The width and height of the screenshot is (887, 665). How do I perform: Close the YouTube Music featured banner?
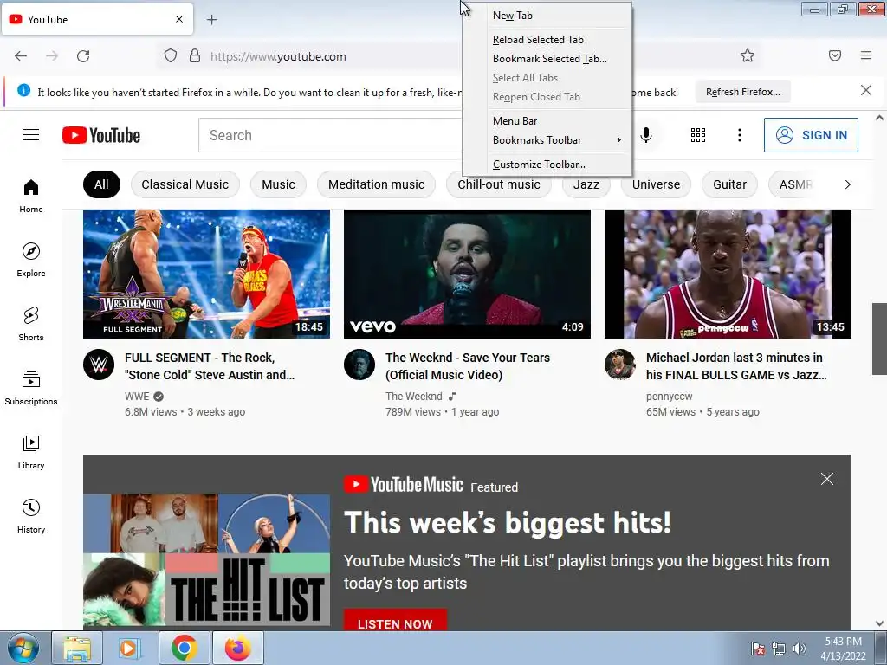[x=827, y=479]
